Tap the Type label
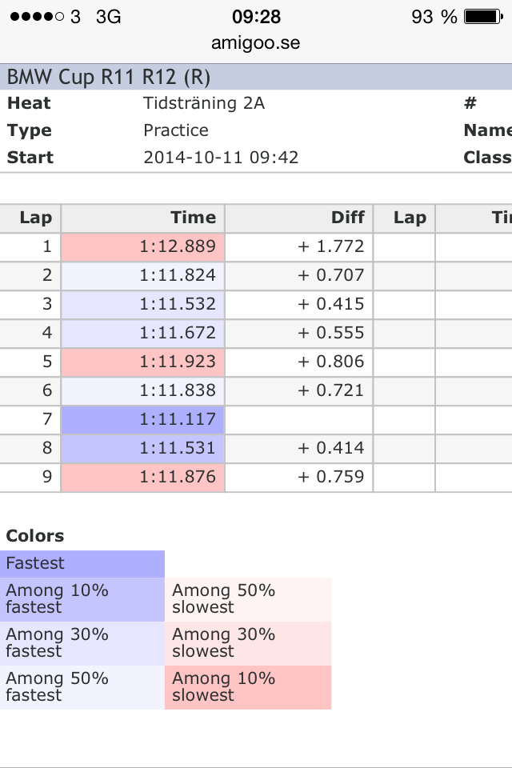 (30, 130)
